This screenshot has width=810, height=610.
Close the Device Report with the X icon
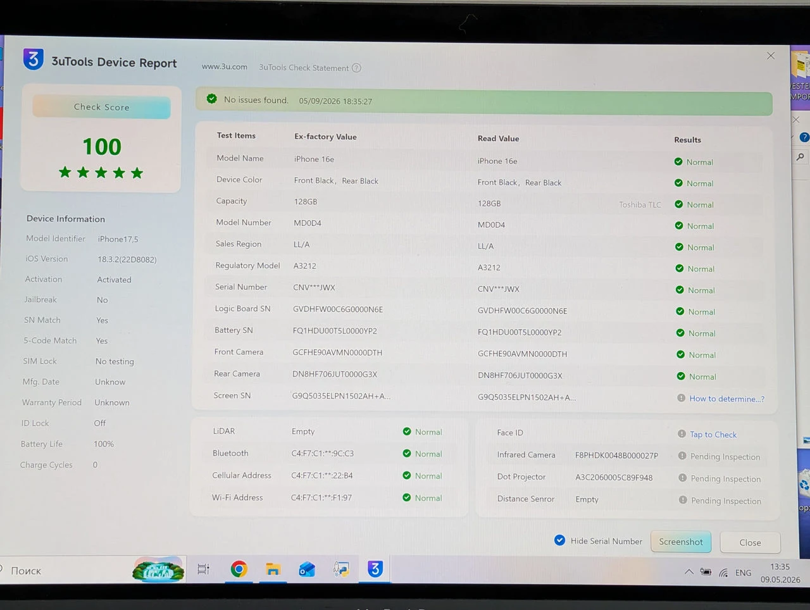(x=771, y=56)
